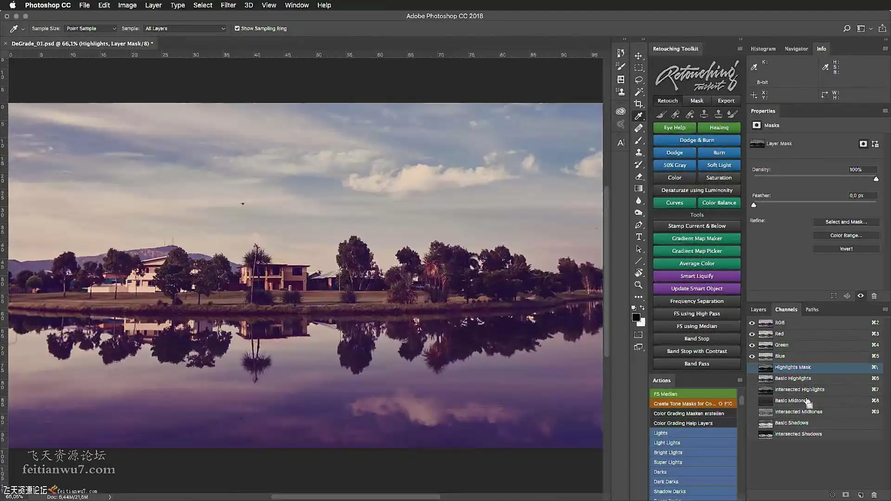The height and width of the screenshot is (501, 891).
Task: Select the Crop tool
Action: (x=639, y=104)
